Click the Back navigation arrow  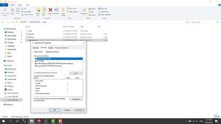pos(3,22)
